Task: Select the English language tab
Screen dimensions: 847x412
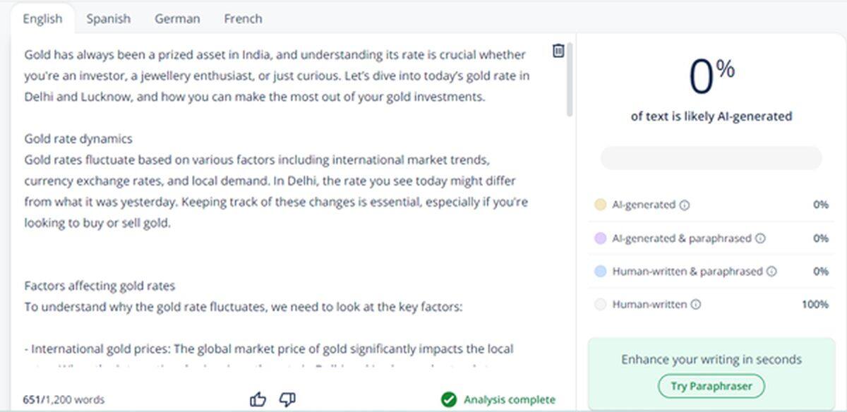Action: [x=42, y=19]
